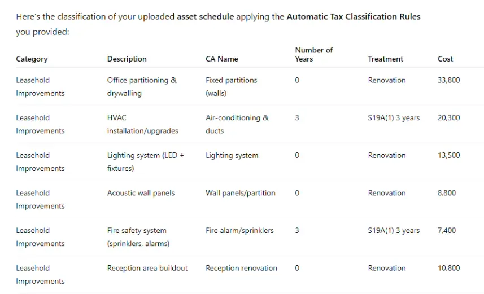This screenshot has height=294, width=484.
Task: Select the Lighting system (LED + fixtures) cell
Action: (x=145, y=162)
